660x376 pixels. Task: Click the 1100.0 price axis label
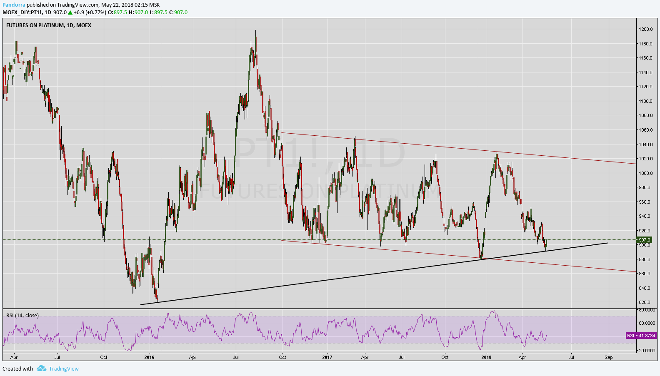click(646, 101)
